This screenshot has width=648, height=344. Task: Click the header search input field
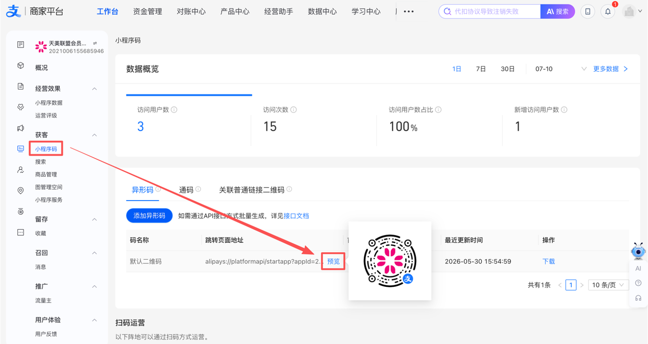[490, 12]
